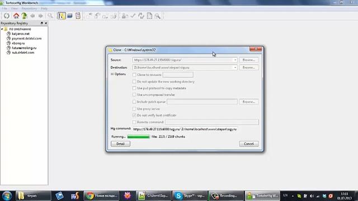Open the Source URL dropdown arrow

coord(235,60)
